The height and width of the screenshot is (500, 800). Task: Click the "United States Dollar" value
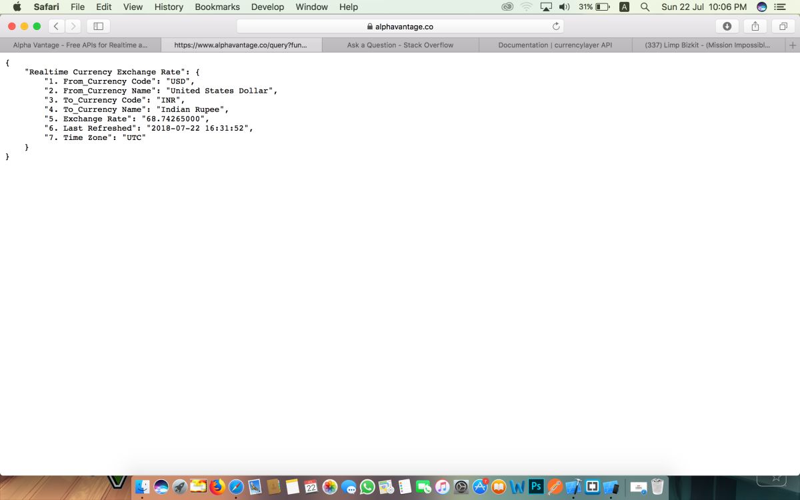click(x=219, y=91)
